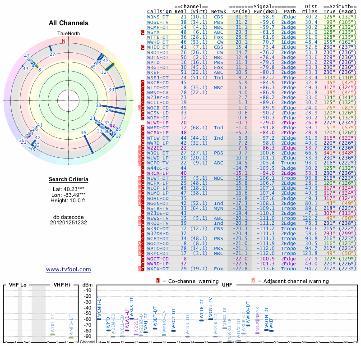Viewport: 361px width, 346px height.
Task: Open the WDTN-DT callsign link
Action: [x=157, y=58]
